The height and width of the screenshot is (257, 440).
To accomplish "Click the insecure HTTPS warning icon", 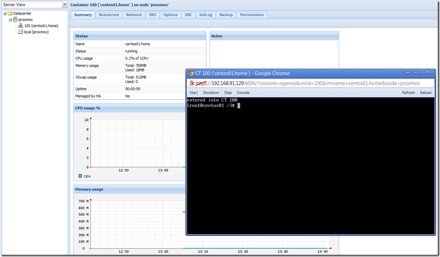I will pyautogui.click(x=191, y=83).
